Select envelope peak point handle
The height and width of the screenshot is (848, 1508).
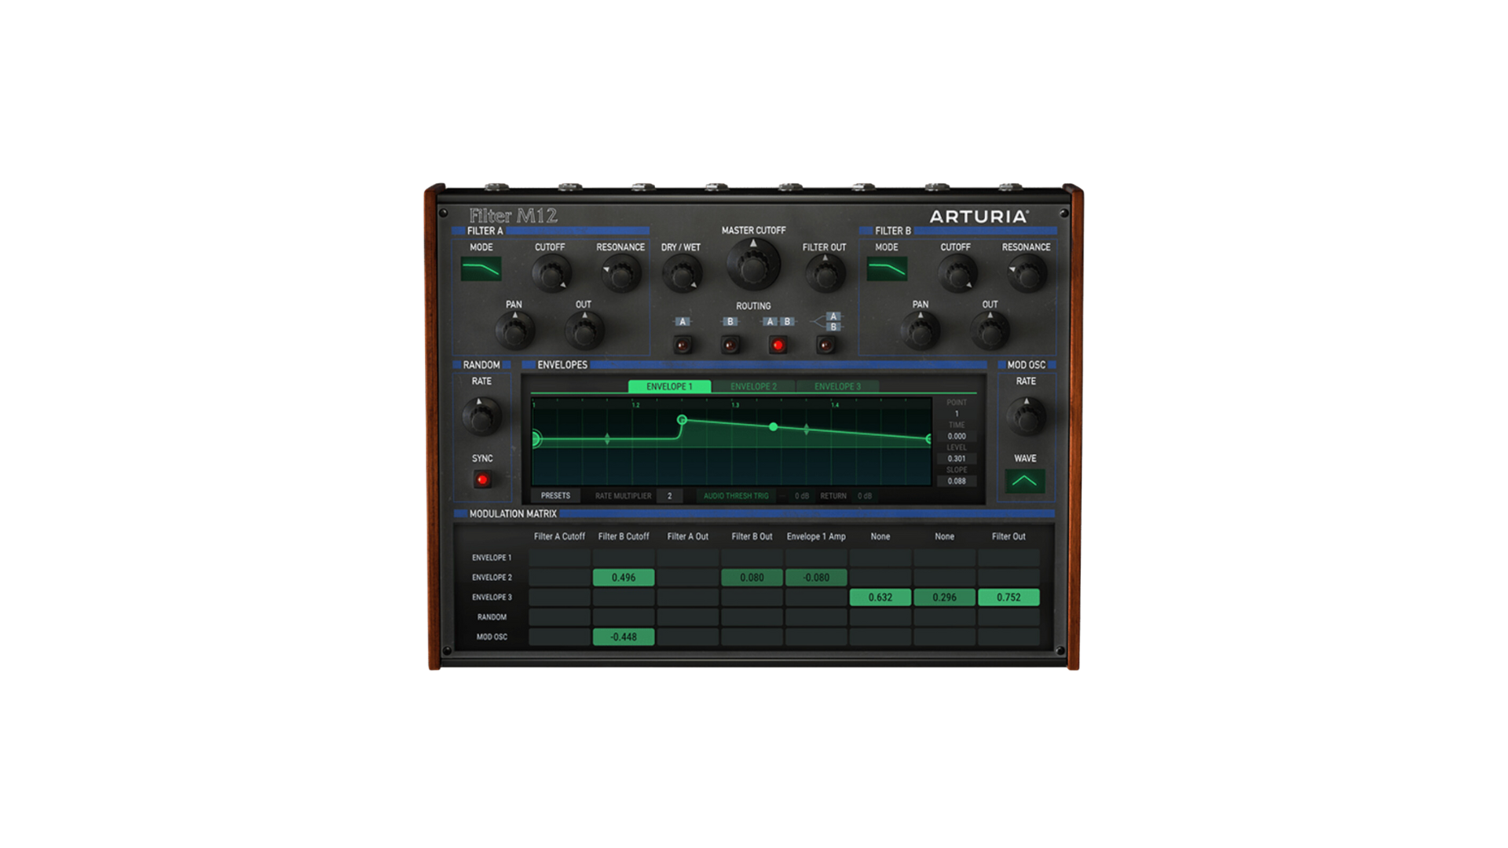click(x=682, y=420)
